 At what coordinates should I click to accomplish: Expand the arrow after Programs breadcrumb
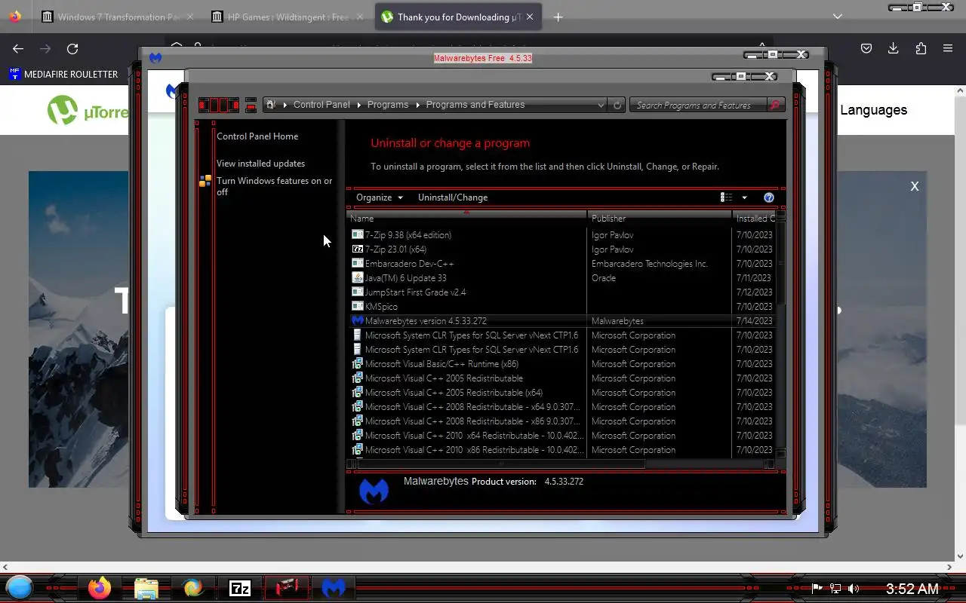click(x=417, y=105)
